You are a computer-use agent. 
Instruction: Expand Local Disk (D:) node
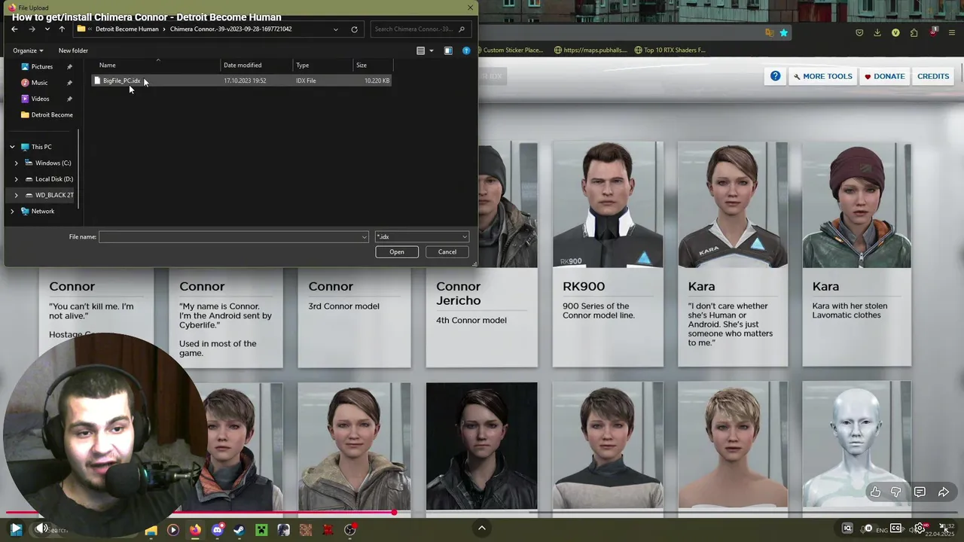click(16, 179)
